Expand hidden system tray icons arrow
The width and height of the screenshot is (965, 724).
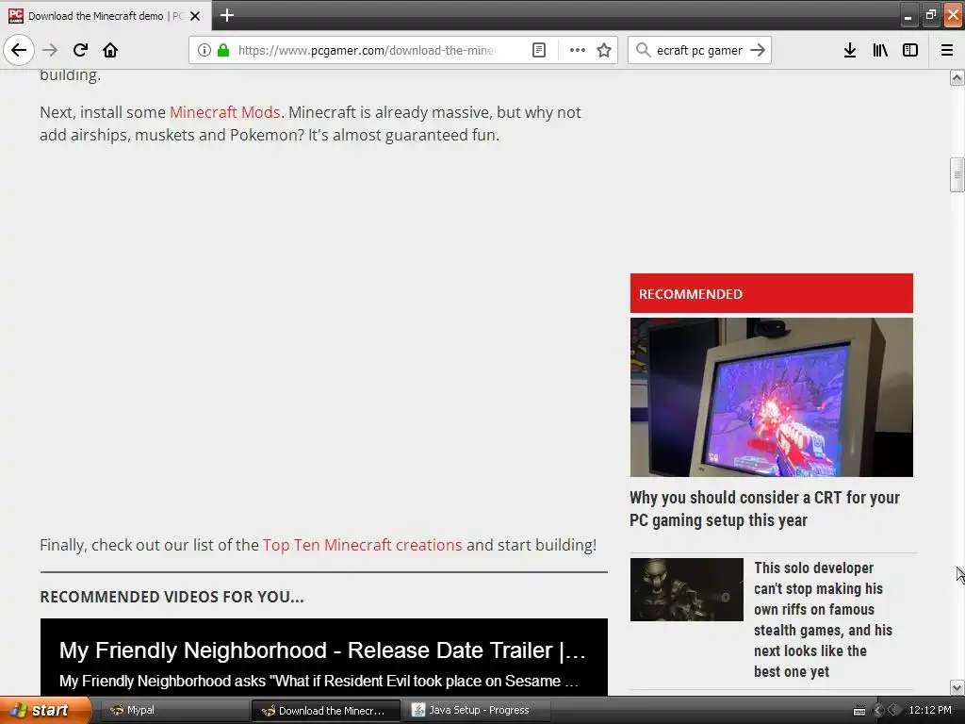(879, 711)
